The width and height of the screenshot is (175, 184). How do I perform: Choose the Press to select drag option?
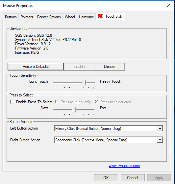point(96,102)
